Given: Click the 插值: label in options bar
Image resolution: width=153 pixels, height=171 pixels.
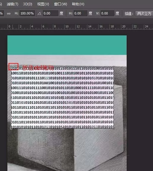Looking at the screenshot, I should [x=129, y=14].
